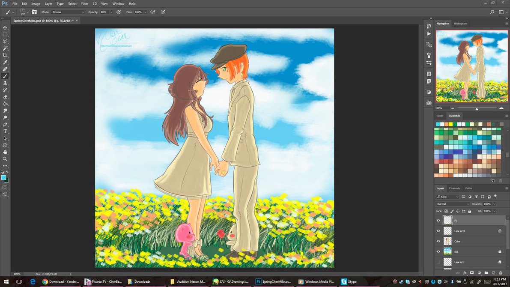Select the Eyedropper tool
Viewport: 510px width, 287px height.
coord(5,62)
